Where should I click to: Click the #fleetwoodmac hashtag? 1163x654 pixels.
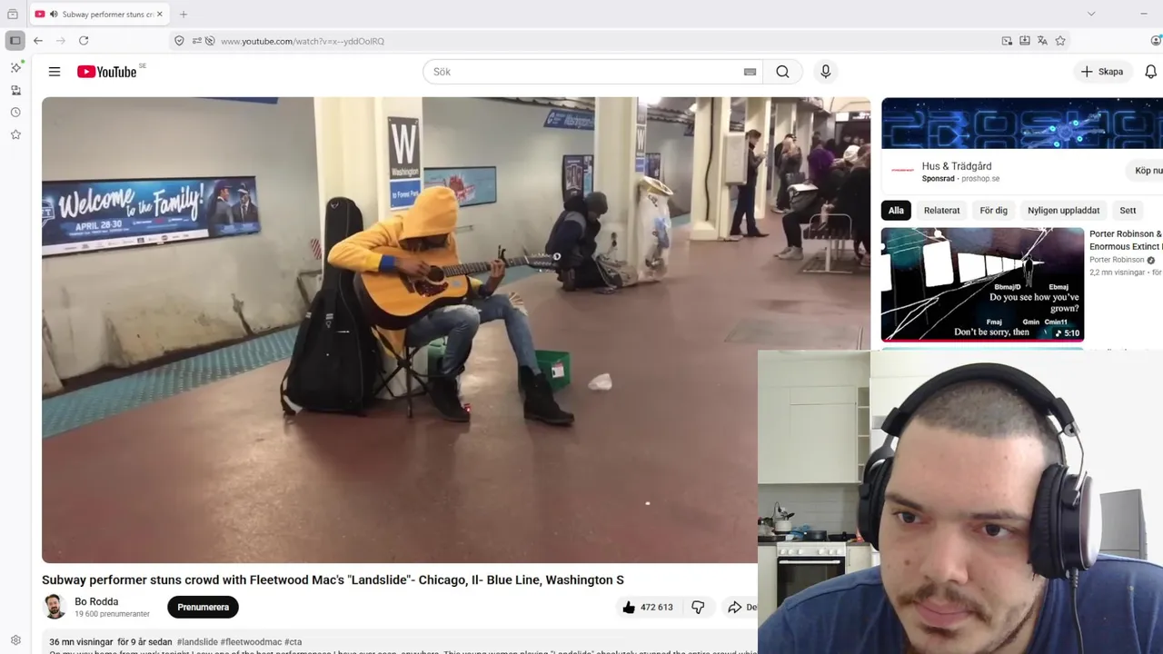[x=251, y=642]
